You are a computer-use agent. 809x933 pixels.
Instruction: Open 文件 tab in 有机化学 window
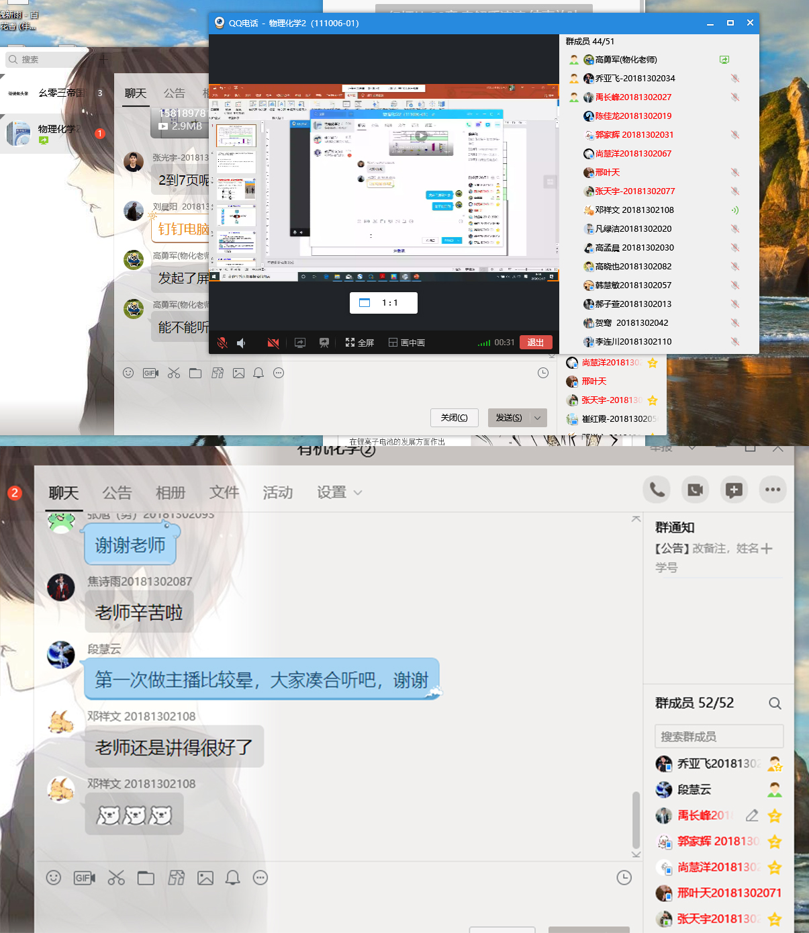coord(224,493)
